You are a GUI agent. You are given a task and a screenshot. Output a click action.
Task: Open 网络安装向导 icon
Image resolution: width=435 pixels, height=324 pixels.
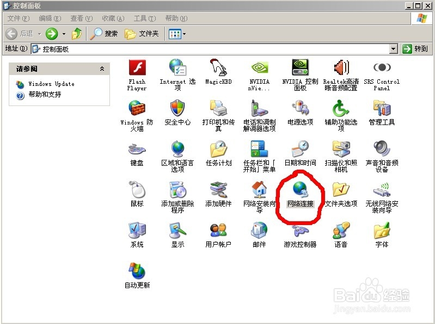coord(259,189)
